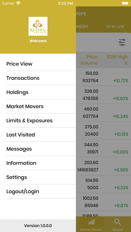This screenshot has width=131, height=232.
Task: Tap the Search magnifier icon
Action: click(118, 222)
